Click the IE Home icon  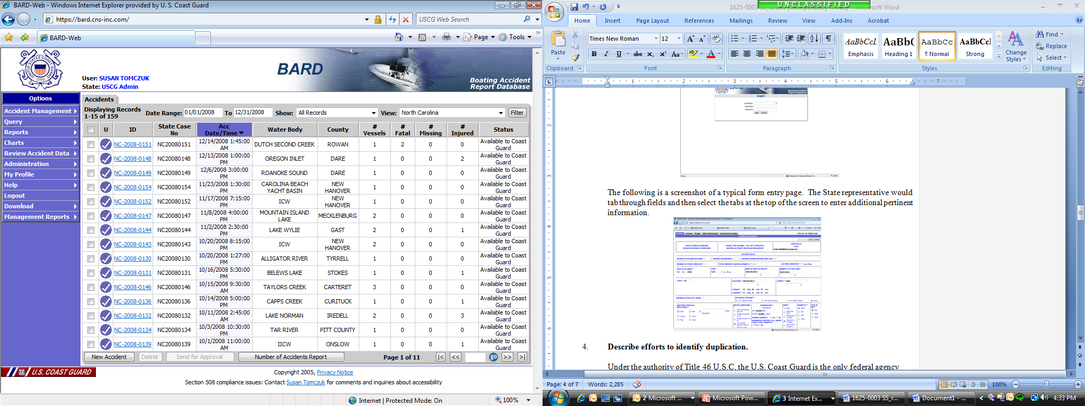click(x=399, y=37)
